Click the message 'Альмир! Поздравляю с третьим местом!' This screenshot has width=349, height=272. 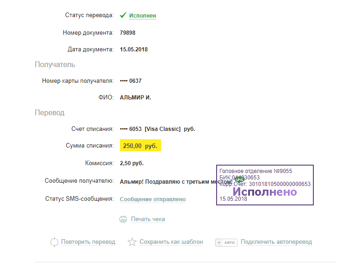pos(176,182)
